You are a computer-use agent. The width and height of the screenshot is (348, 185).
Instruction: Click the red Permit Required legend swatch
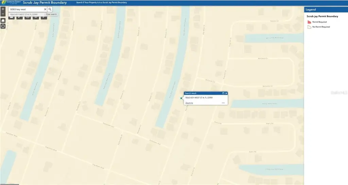pos(309,22)
